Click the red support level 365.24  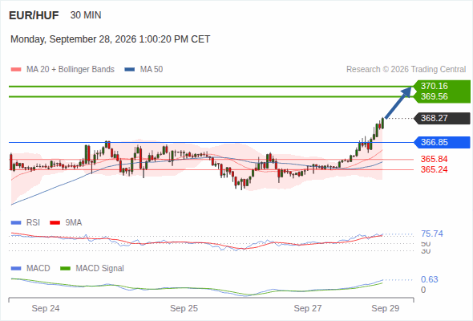[x=434, y=169]
